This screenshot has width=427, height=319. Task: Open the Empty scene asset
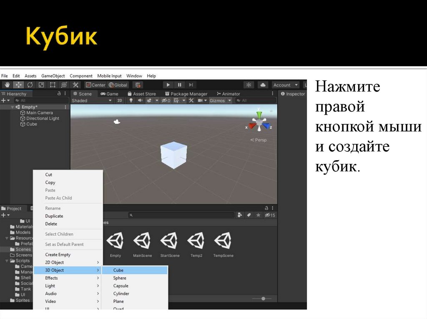pyautogui.click(x=115, y=245)
